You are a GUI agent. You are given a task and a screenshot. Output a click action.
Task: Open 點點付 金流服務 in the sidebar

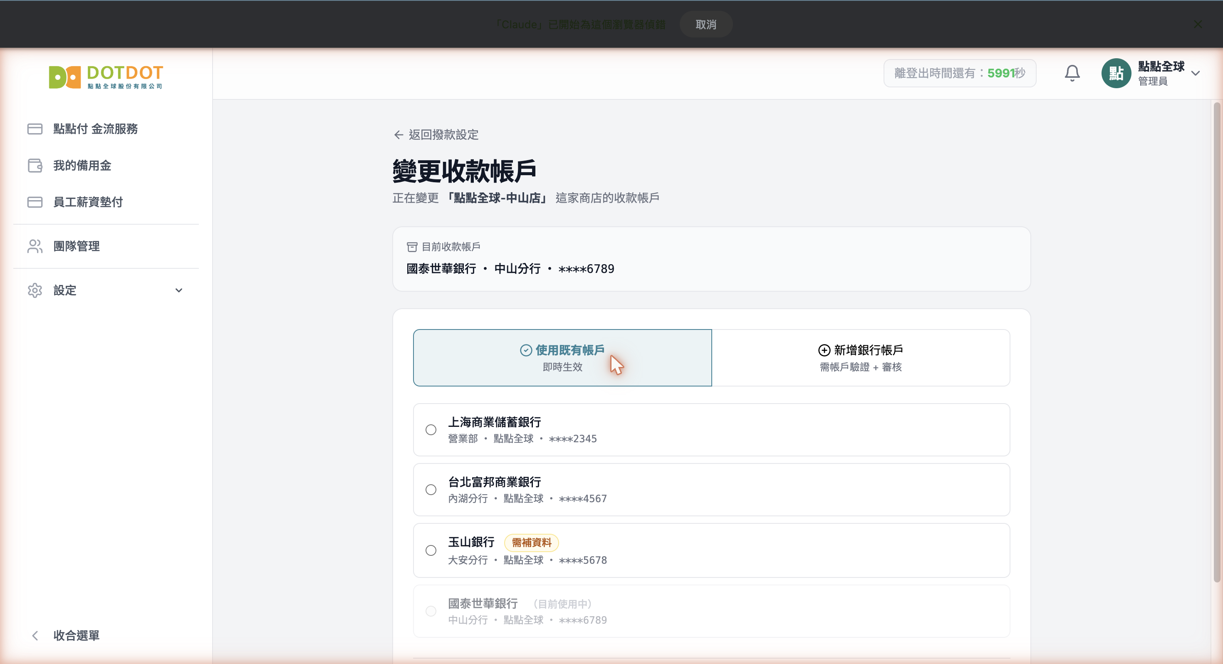click(x=106, y=129)
